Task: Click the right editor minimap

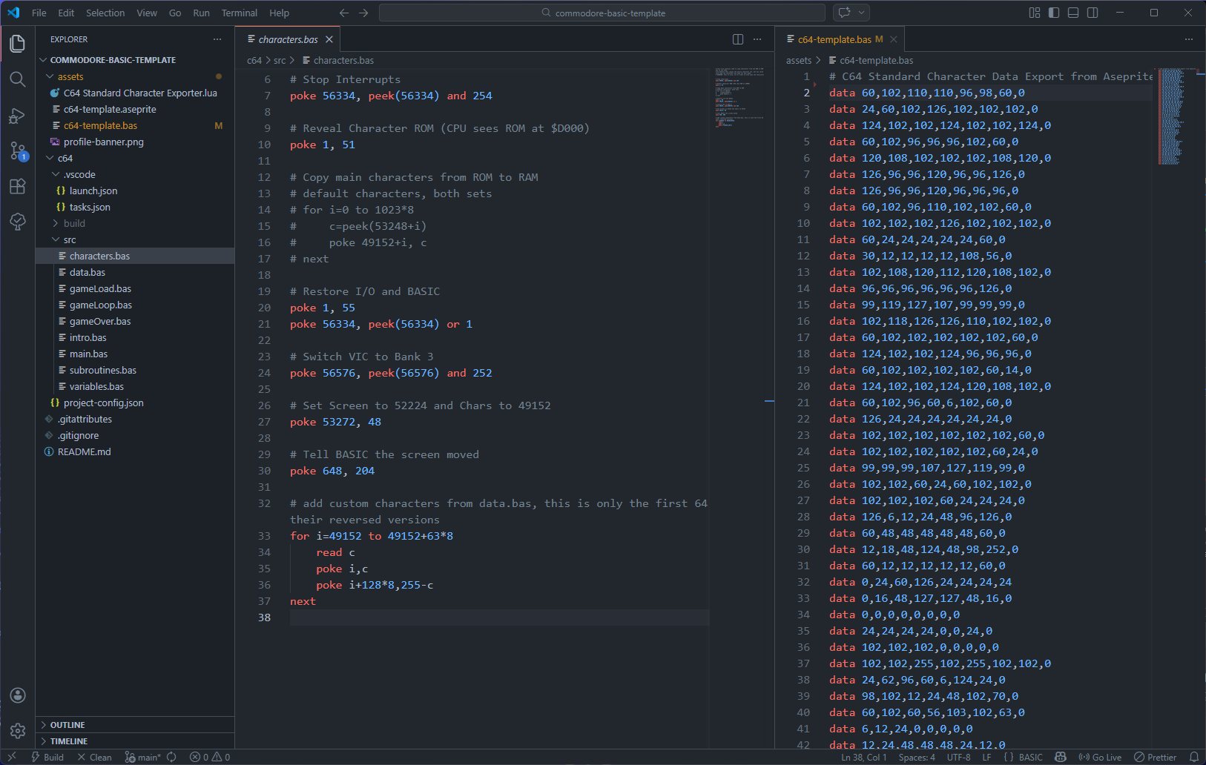Action: click(1176, 116)
